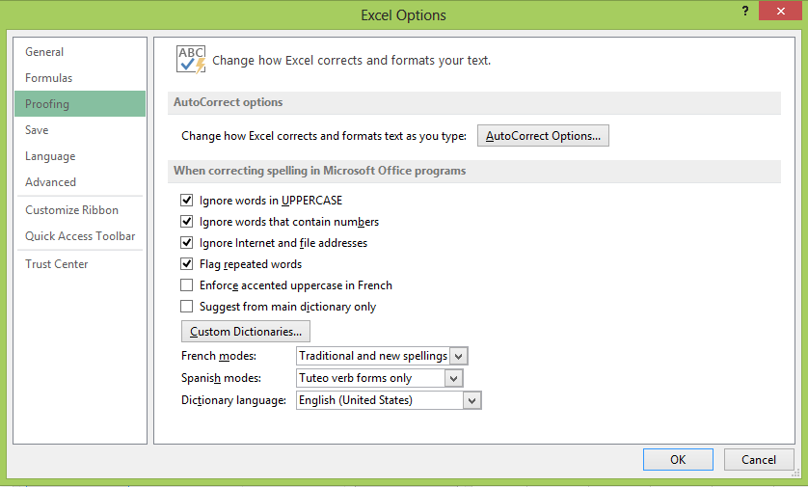Open the Trust Center category
Screen dimensions: 808x487
click(80, 264)
